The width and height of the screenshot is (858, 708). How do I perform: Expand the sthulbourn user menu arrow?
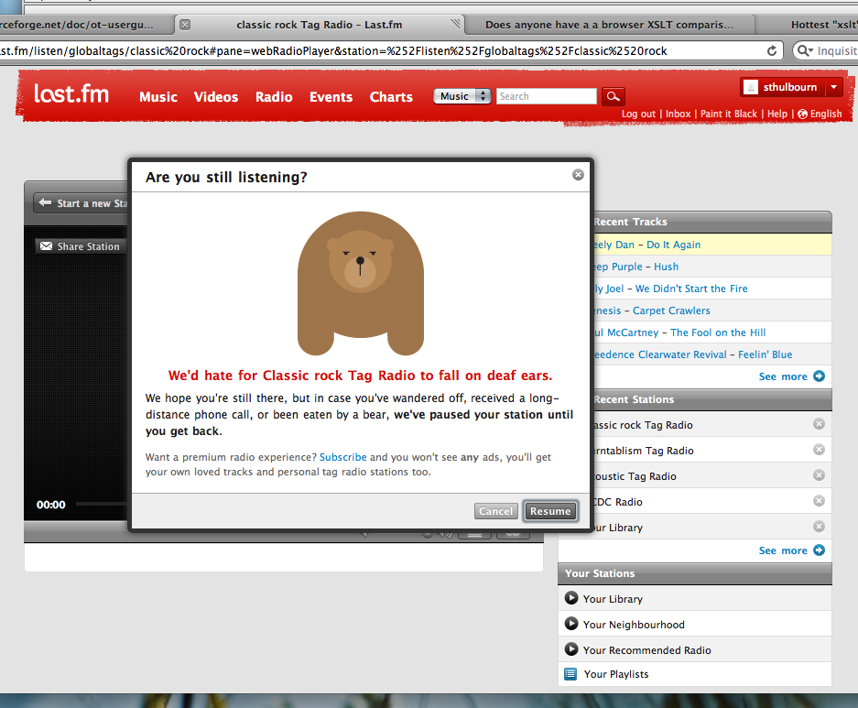(833, 88)
